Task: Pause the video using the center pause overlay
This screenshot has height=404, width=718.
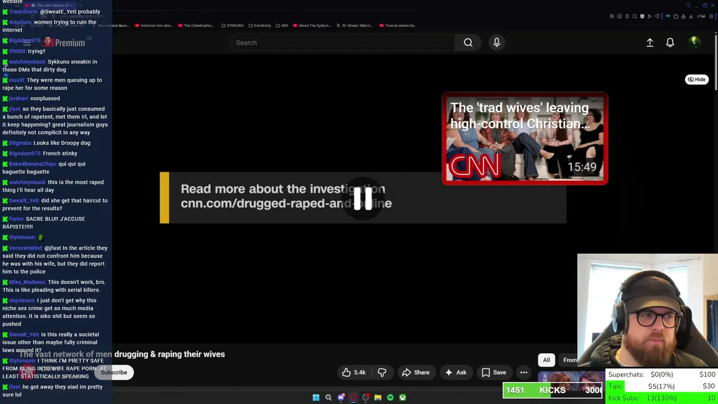Action: (x=363, y=198)
